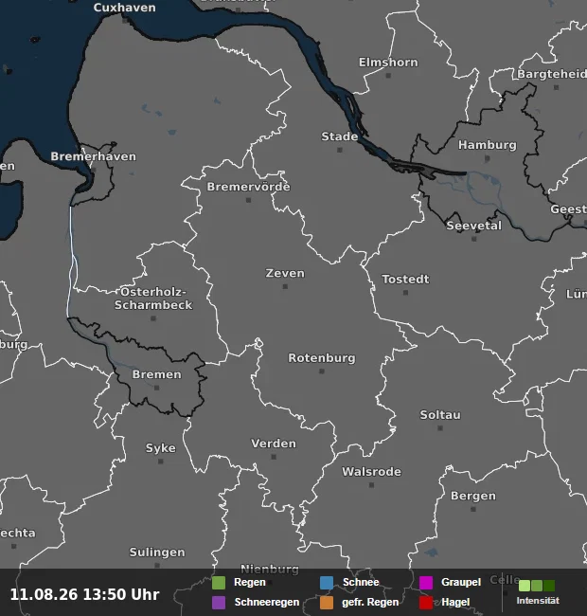The image size is (587, 616).
Task: Click the Stade city marker dot
Action: point(340,150)
